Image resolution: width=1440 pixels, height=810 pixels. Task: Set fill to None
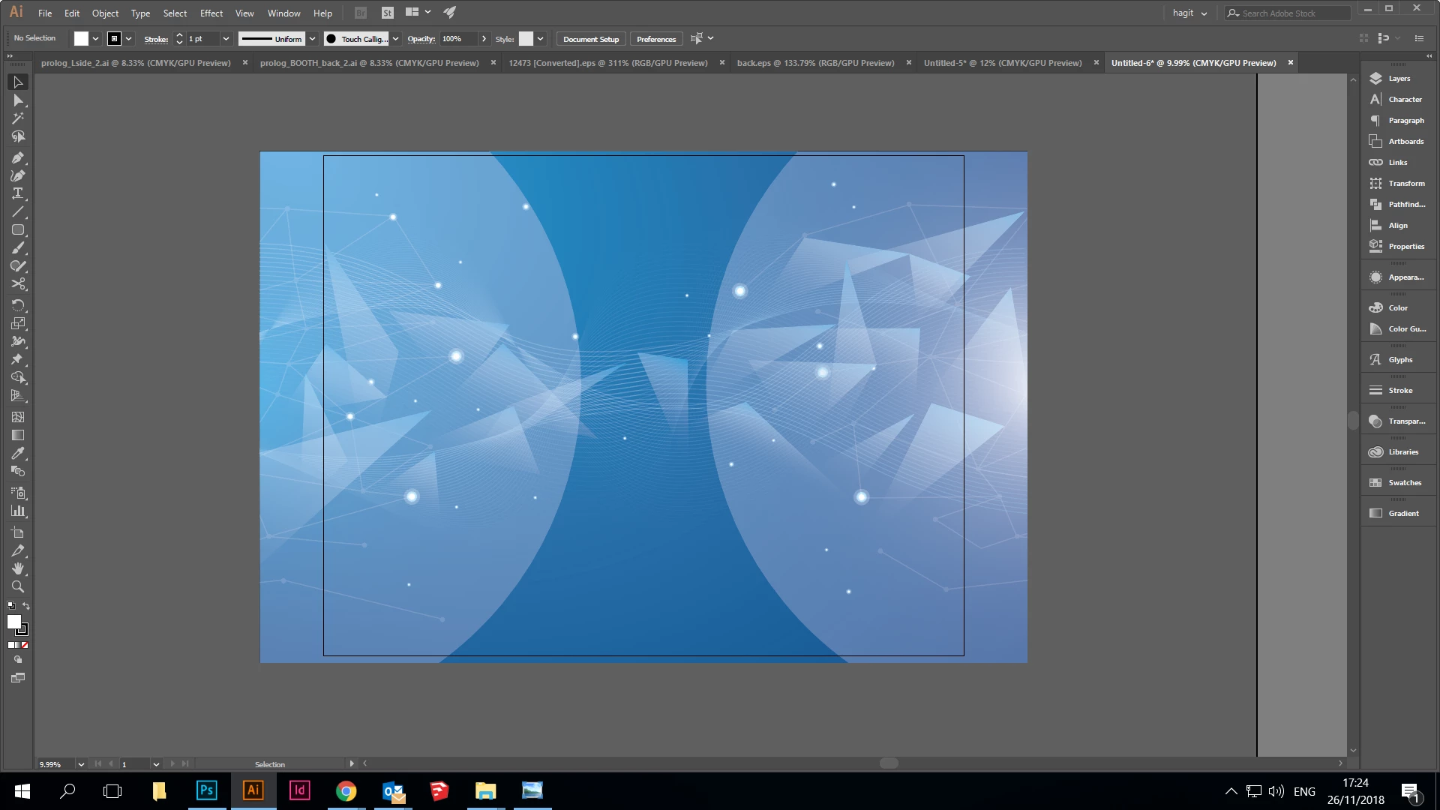pos(25,645)
